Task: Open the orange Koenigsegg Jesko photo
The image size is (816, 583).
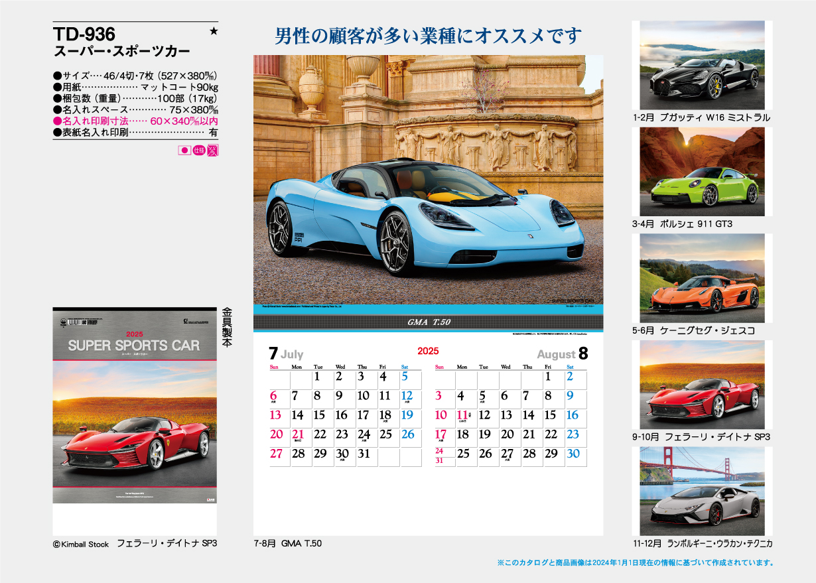Action: 702,278
